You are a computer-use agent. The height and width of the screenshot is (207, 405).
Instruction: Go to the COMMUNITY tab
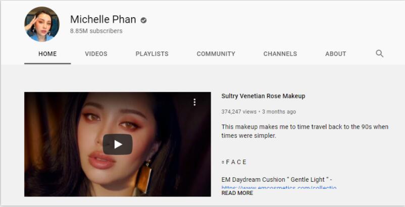click(x=216, y=54)
